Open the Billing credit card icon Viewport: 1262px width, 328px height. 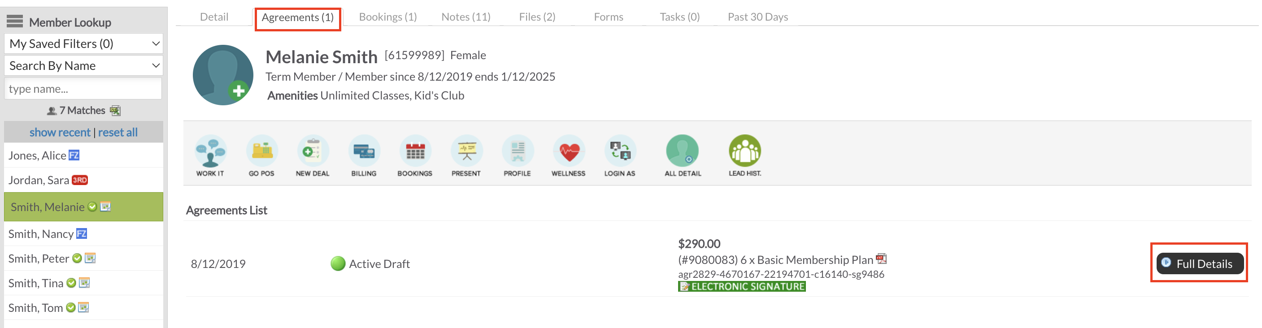364,151
